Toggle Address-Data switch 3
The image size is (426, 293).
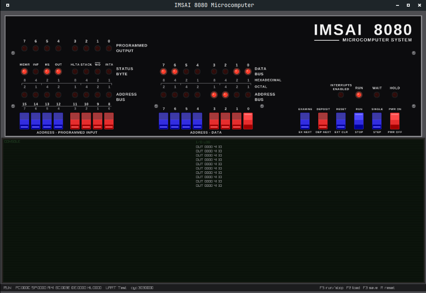point(214,121)
